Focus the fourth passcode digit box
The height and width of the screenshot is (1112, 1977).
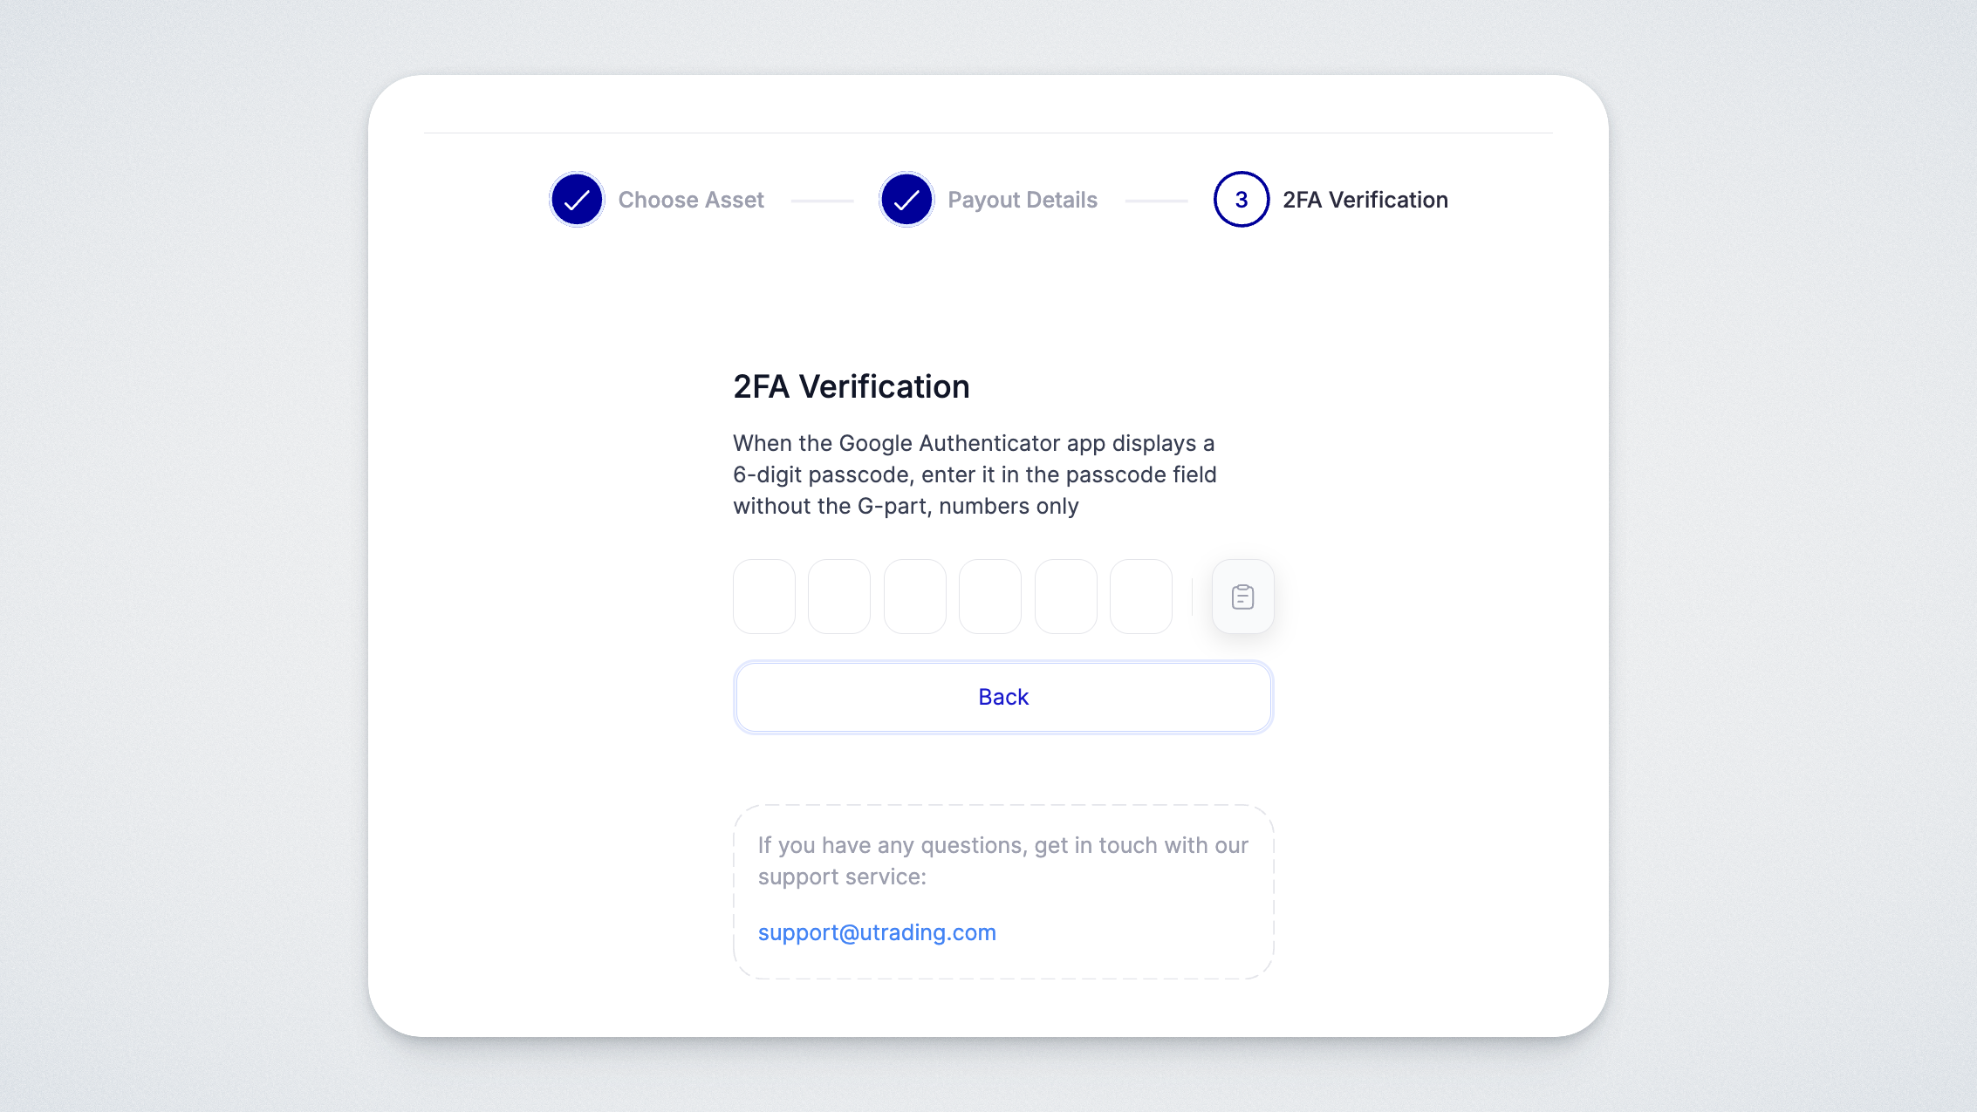point(990,597)
